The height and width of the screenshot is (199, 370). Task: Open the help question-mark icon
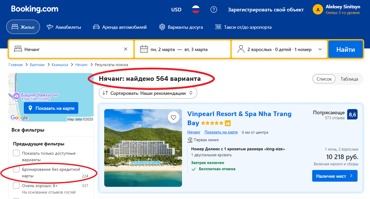point(214,9)
